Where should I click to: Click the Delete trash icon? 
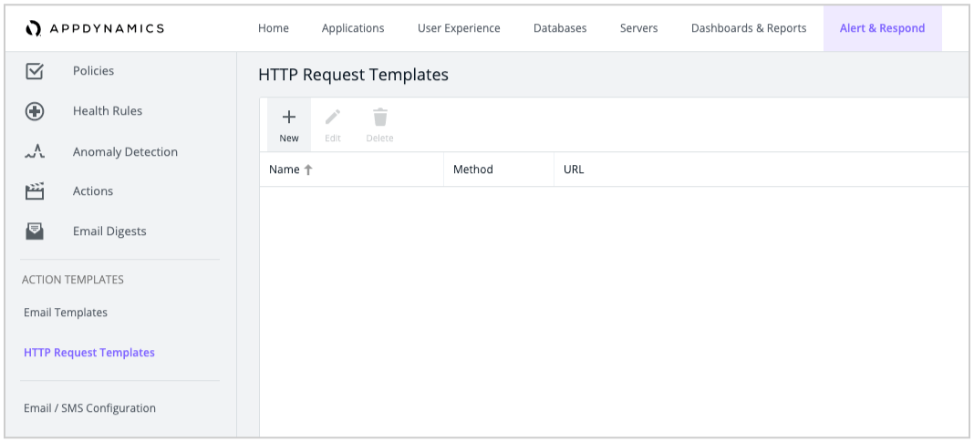[380, 117]
